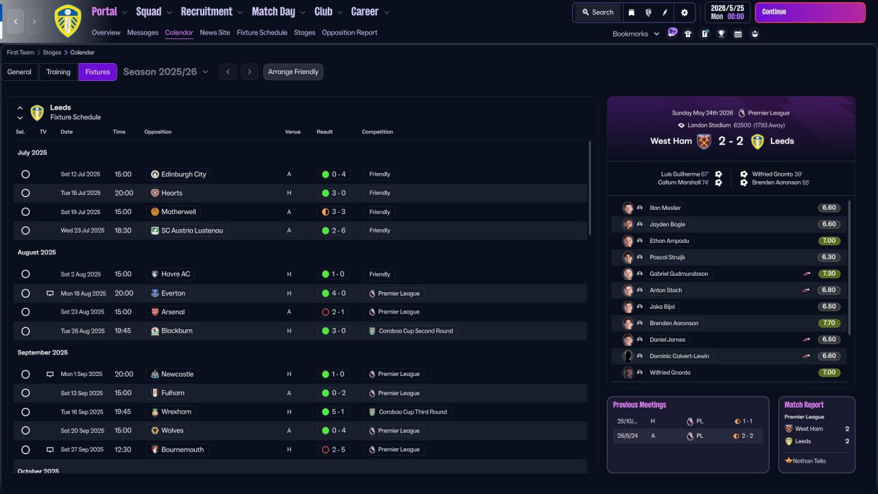Image resolution: width=878 pixels, height=494 pixels.
Task: Click the TV icon on Bournemouth fixture row
Action: 49,450
